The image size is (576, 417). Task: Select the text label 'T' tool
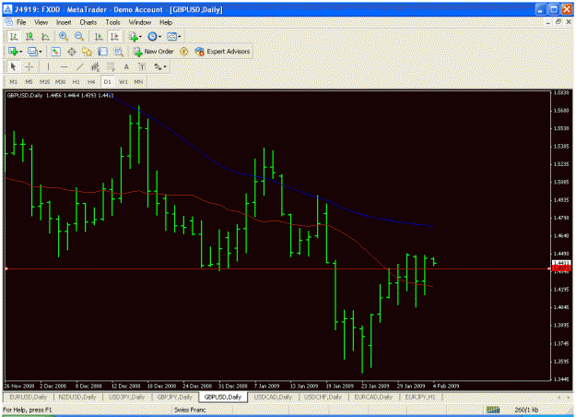[142, 67]
